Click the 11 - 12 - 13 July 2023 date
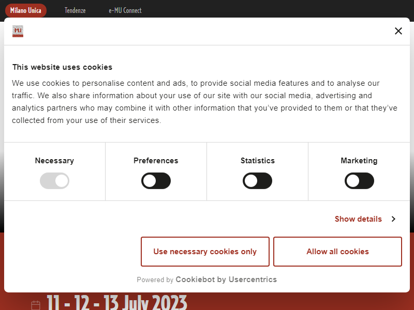This screenshot has width=414, height=310. [116, 303]
